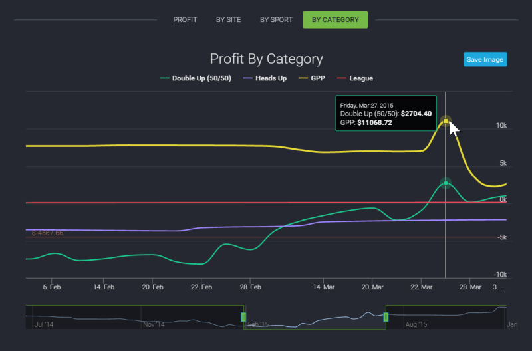Click Aug '15 in the range navigator
The width and height of the screenshot is (532, 351).
(416, 324)
